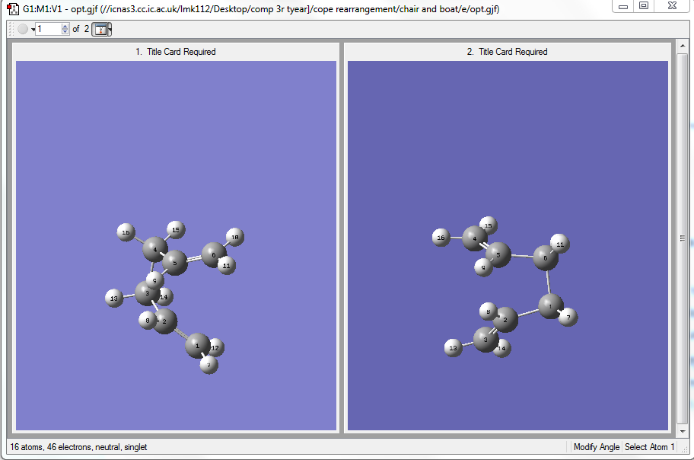Restore down the opt.gjf window
This screenshot has height=460, width=694.
pos(644,6)
